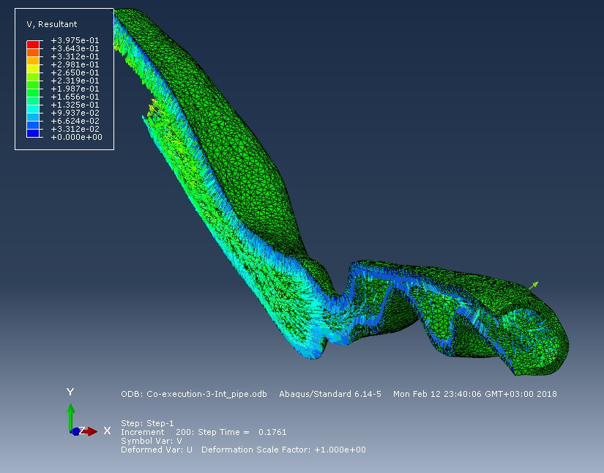Viewport: 604px width, 473px height.
Task: Click the yellow +2.650e-01 legend swatch
Action: pos(33,69)
